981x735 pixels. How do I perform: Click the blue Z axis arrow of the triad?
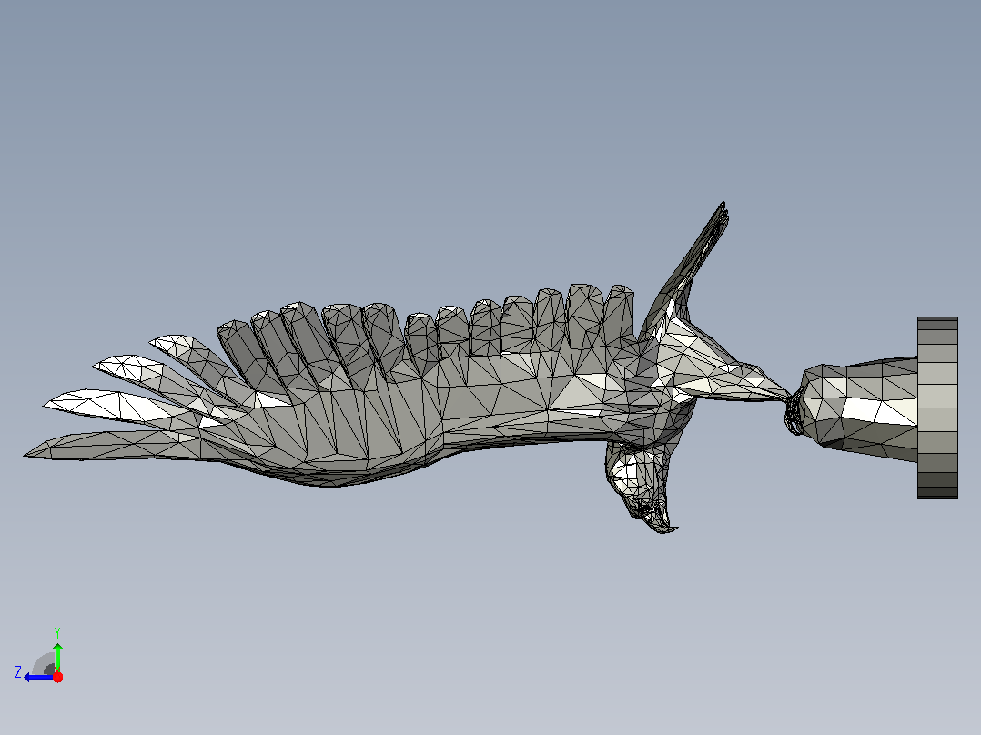click(37, 678)
